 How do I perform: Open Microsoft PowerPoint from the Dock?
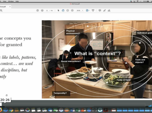(83, 110)
